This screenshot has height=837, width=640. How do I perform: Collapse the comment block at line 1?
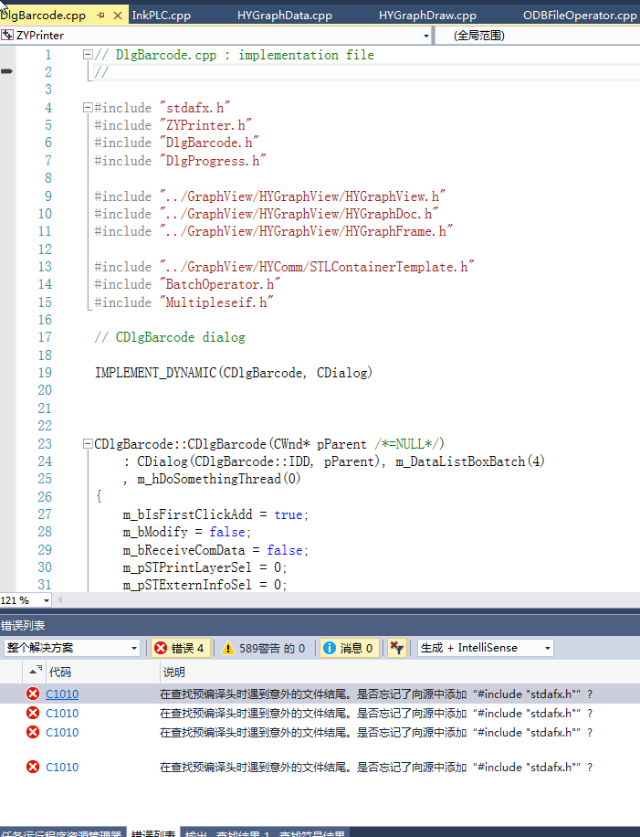87,55
